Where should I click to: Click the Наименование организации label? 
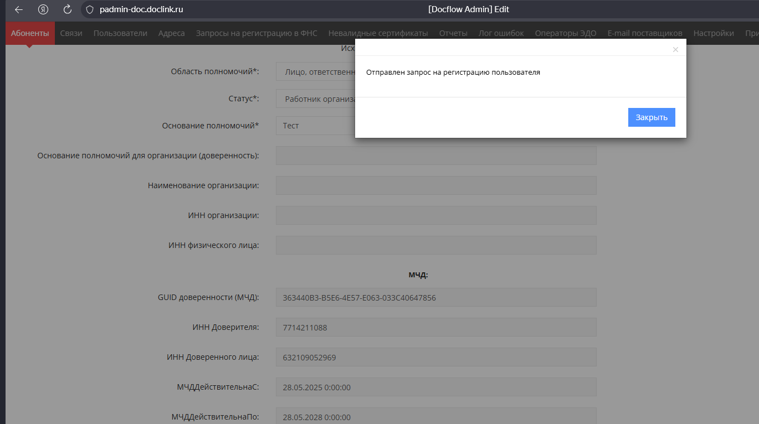point(203,185)
